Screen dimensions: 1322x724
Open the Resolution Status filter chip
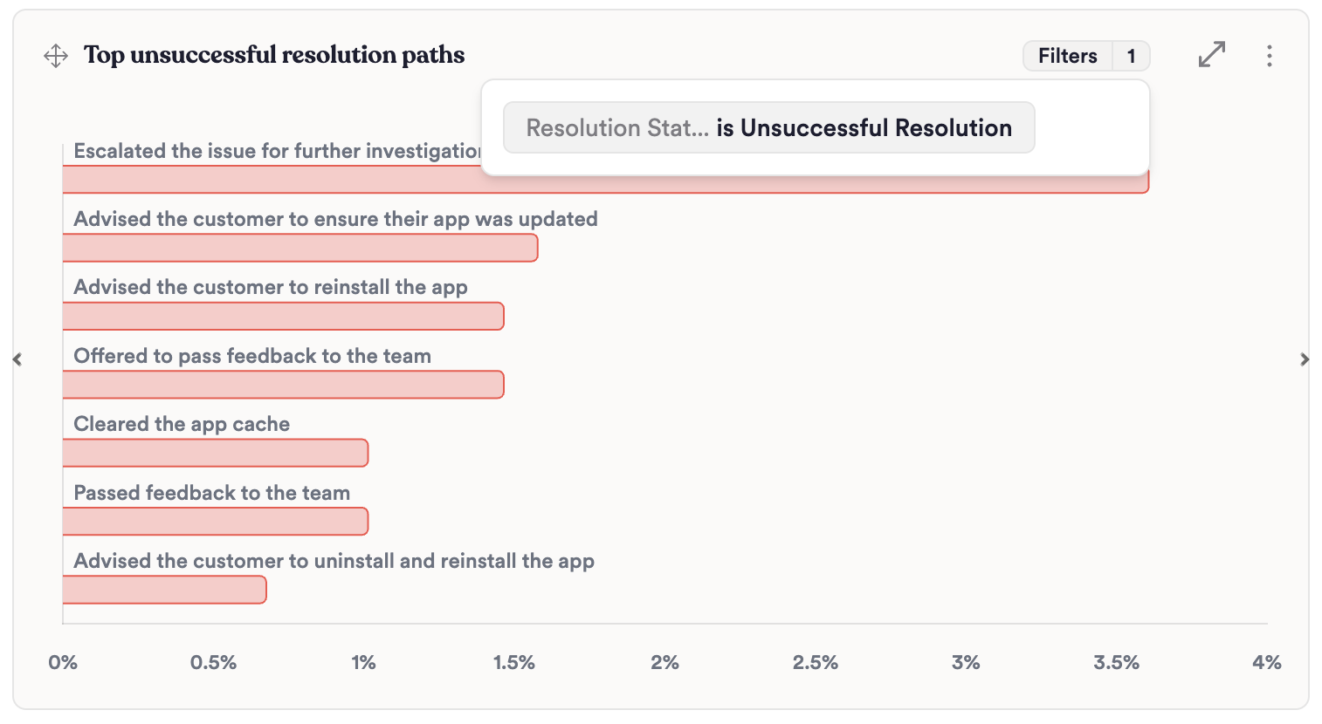768,127
